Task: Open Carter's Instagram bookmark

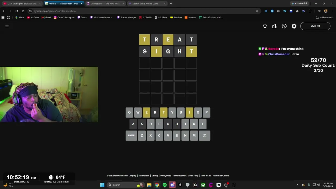Action: click(x=64, y=18)
